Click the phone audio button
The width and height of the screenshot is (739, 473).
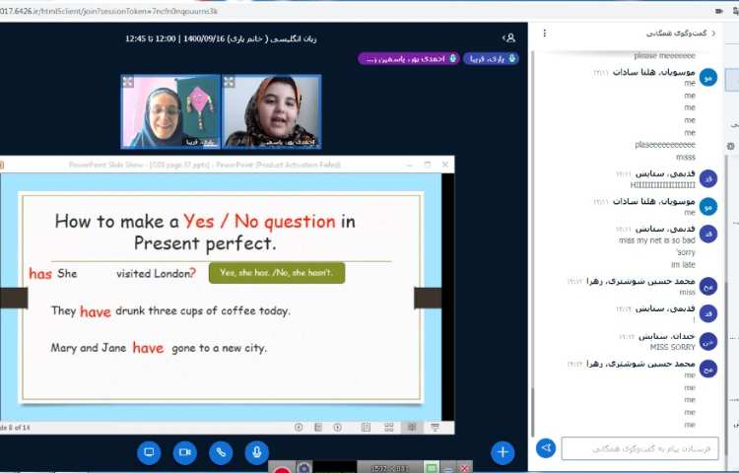click(x=221, y=452)
